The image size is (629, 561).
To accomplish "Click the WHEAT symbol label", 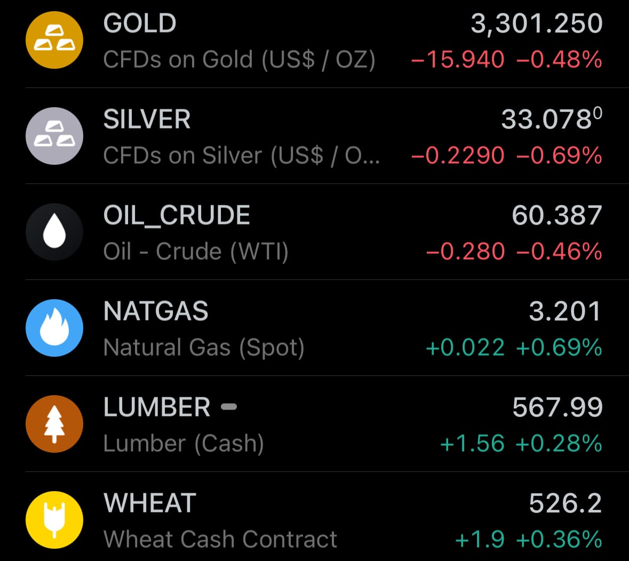I will coord(149,503).
